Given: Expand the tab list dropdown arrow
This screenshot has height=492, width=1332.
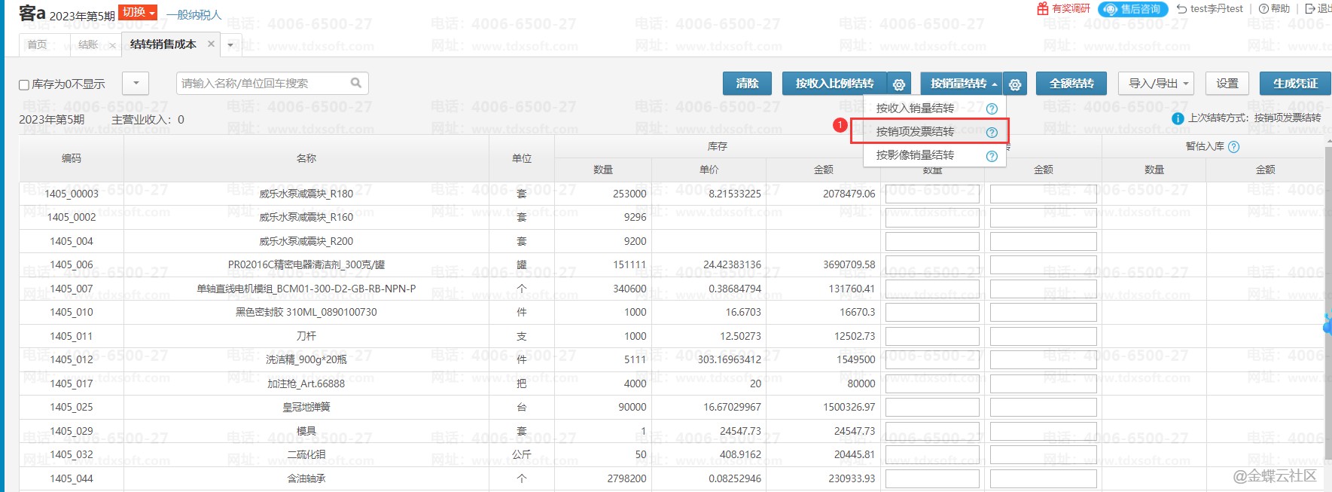Looking at the screenshot, I should coord(230,45).
